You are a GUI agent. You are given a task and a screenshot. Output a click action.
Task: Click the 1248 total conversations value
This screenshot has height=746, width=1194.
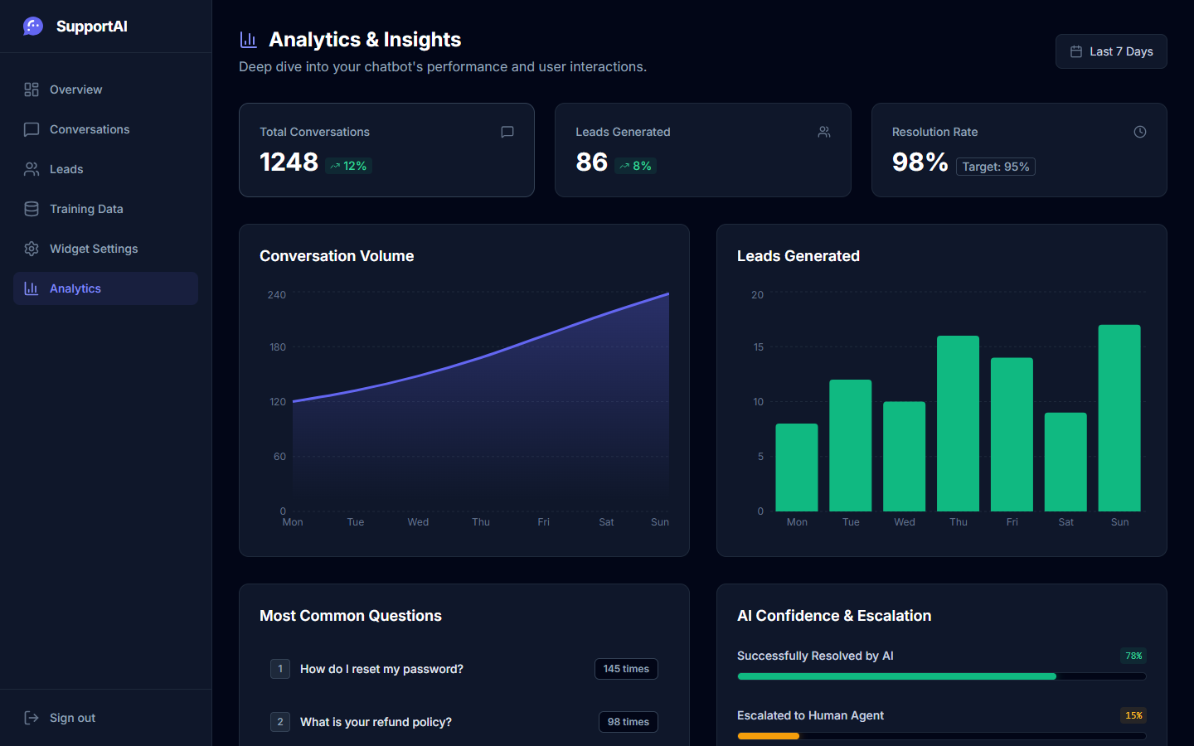click(x=289, y=162)
